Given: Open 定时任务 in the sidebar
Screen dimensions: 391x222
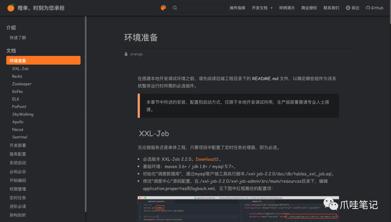Looking at the screenshot, I should pos(18,198).
